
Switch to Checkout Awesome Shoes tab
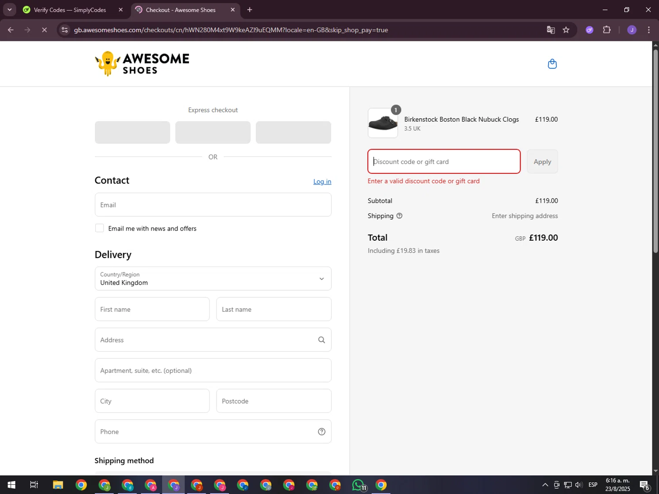coord(185,10)
